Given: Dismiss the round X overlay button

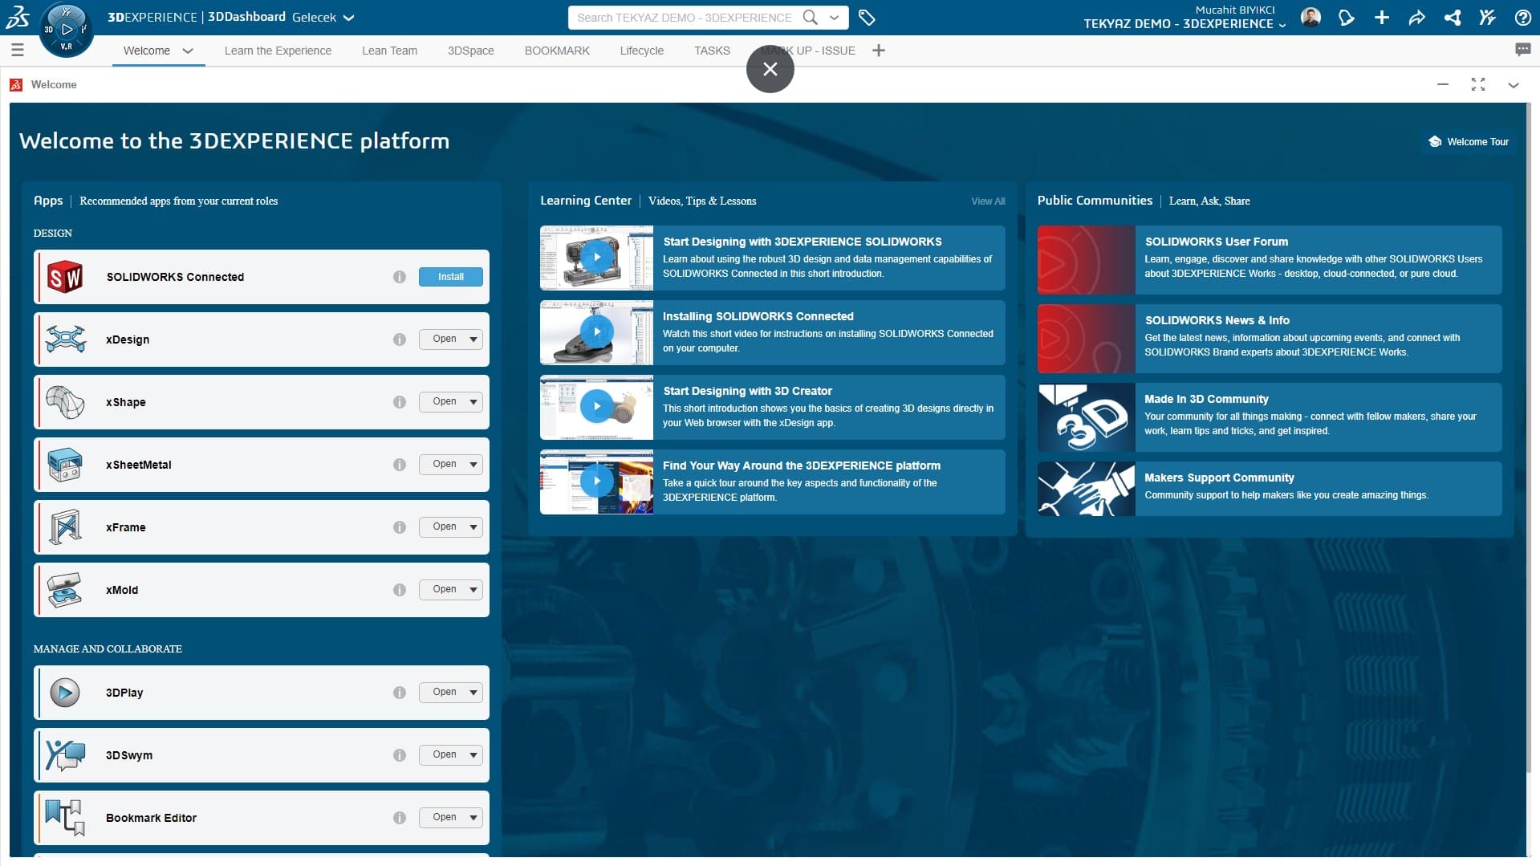Looking at the screenshot, I should 770,69.
